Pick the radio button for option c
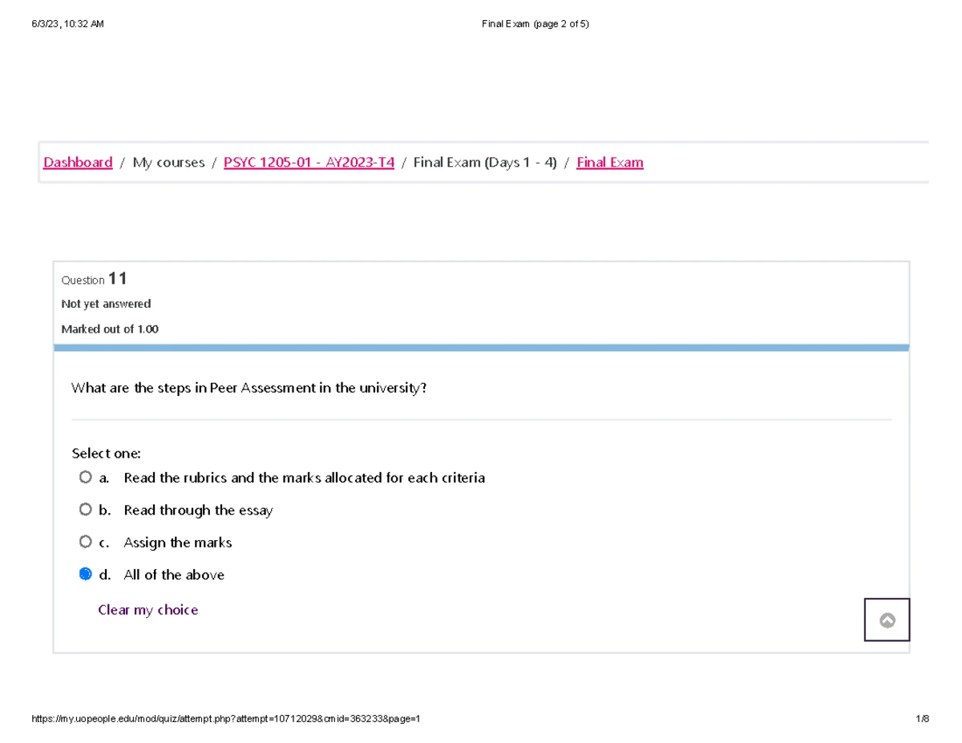Viewport: 962px width, 743px height. tap(86, 543)
